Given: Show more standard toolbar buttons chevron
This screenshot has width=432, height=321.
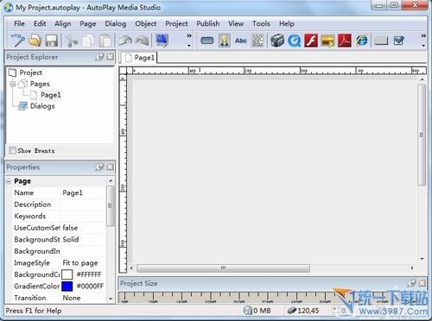Looking at the screenshot, I should click(189, 35).
